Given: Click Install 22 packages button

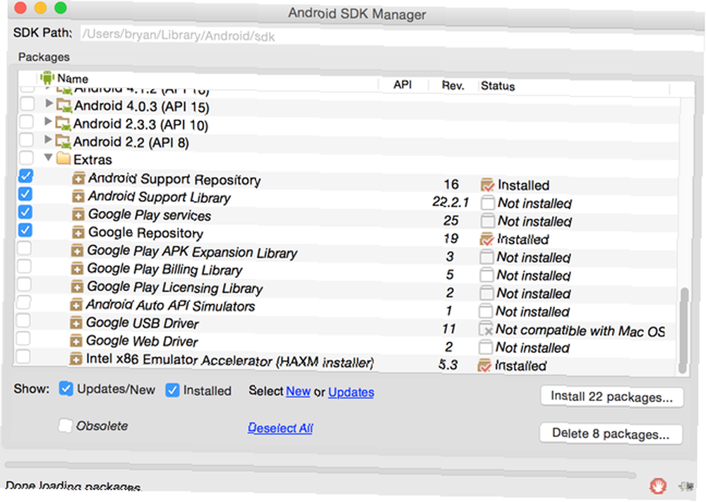Looking at the screenshot, I should (612, 397).
